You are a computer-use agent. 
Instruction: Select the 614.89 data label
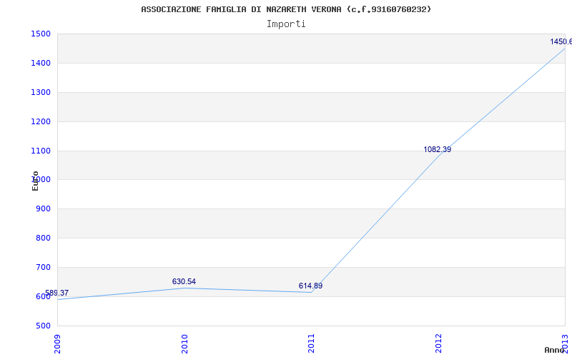(x=310, y=286)
